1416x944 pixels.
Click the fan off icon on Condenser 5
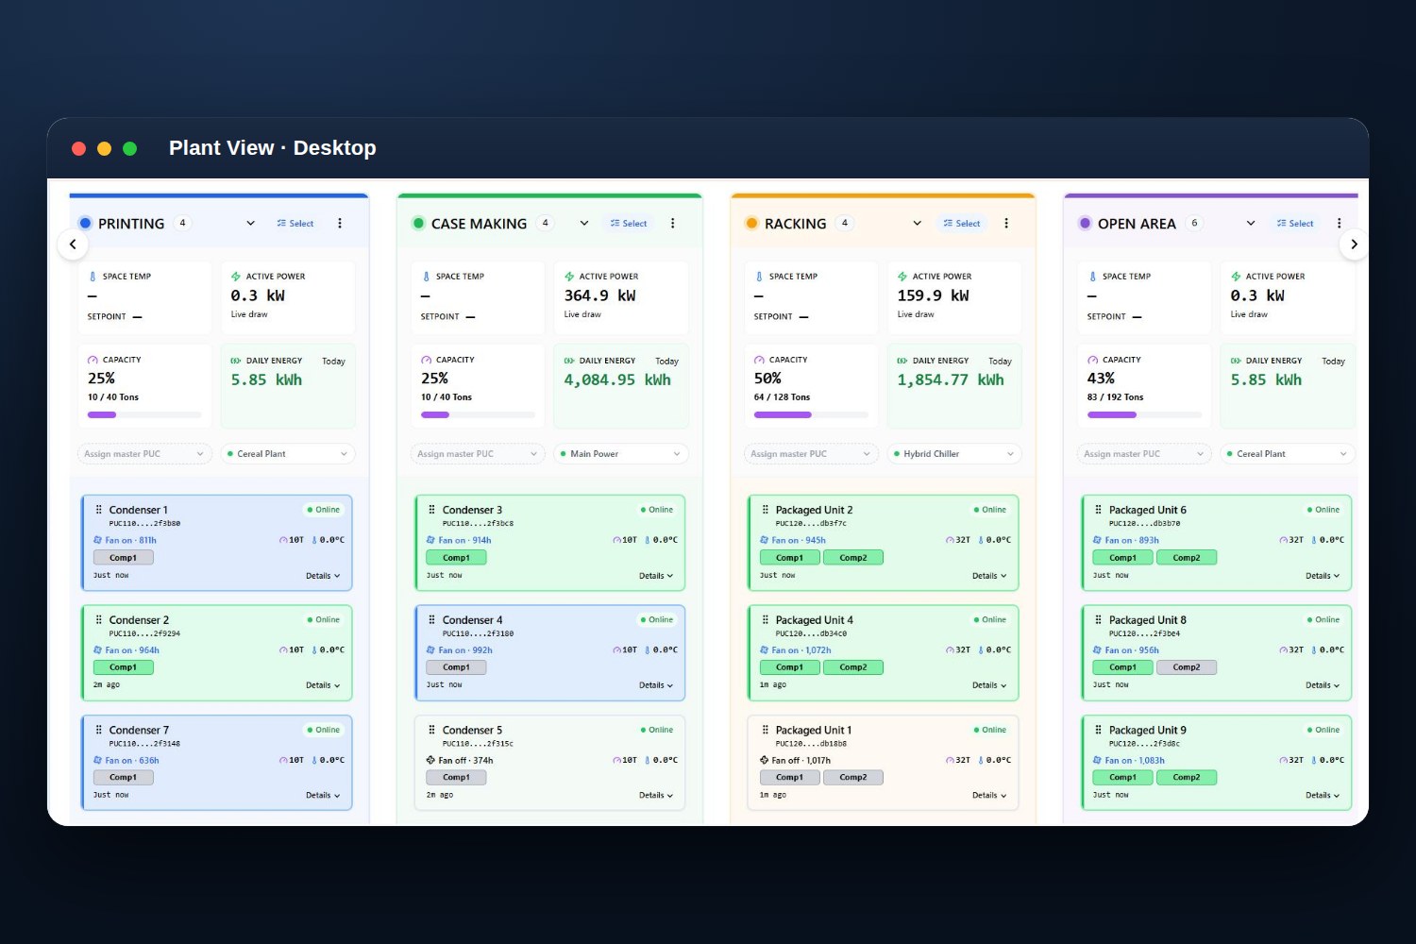point(431,760)
